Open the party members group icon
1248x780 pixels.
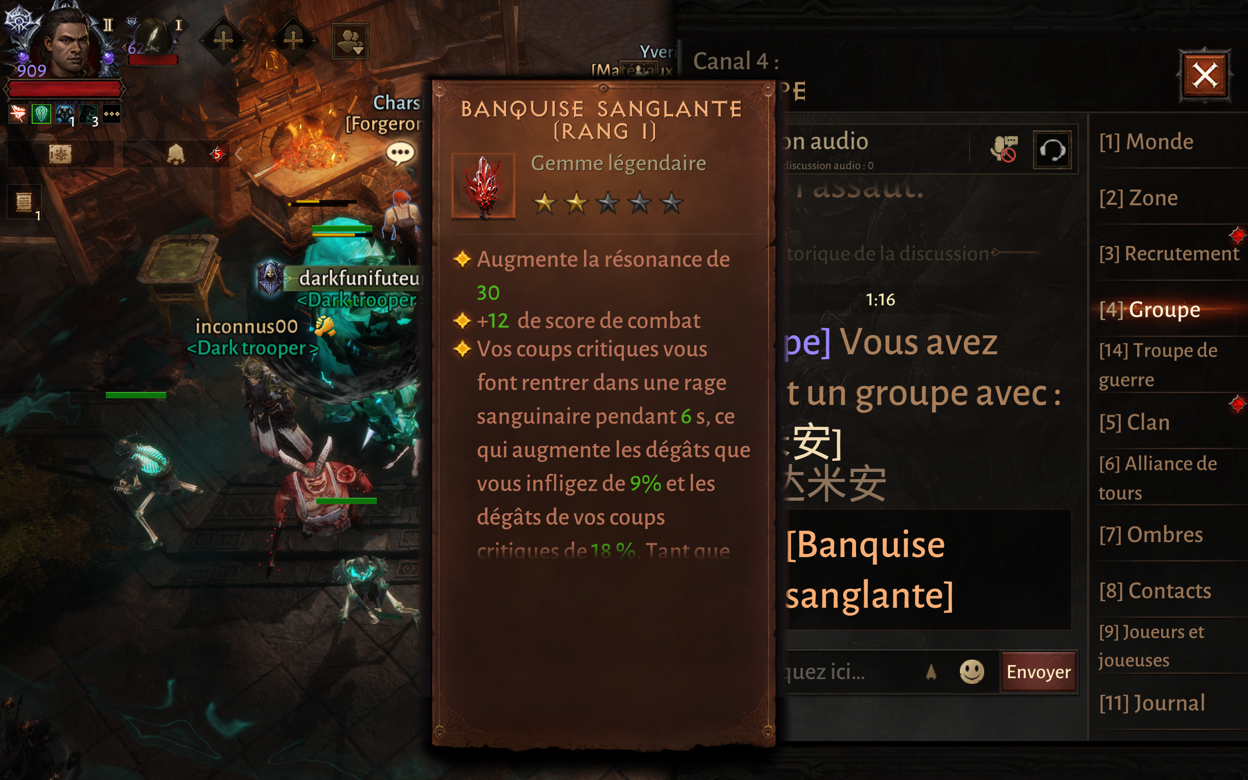[x=350, y=41]
